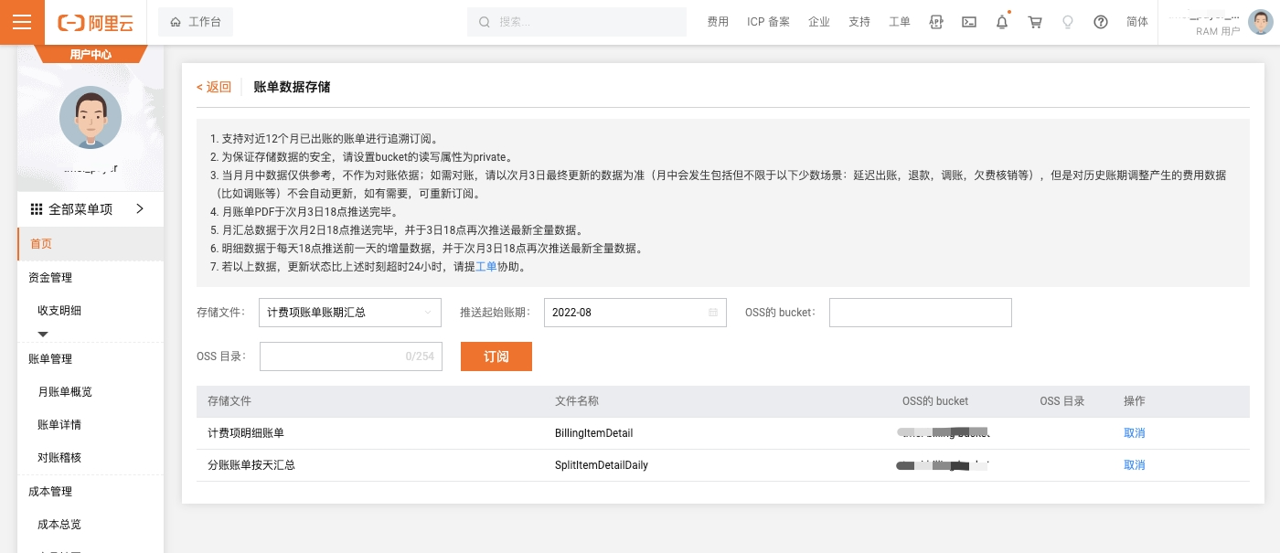
Task: Open the shopping cart icon
Action: tap(1035, 22)
